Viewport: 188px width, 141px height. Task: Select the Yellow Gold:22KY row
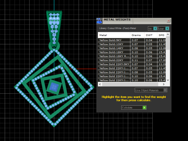[132, 60]
